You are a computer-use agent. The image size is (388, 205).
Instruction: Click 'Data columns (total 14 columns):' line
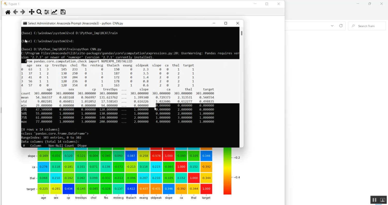50,142
